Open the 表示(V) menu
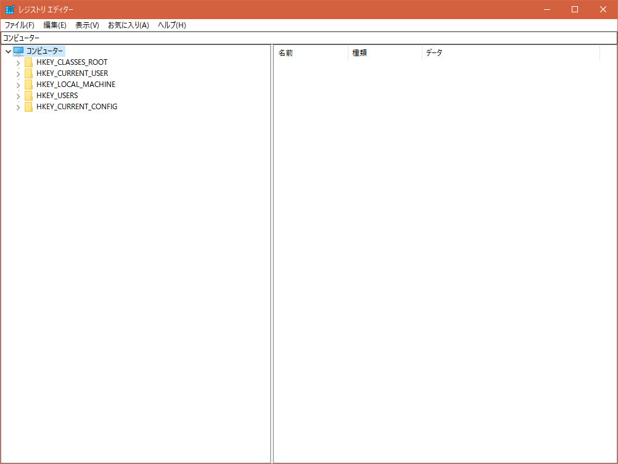 87,25
